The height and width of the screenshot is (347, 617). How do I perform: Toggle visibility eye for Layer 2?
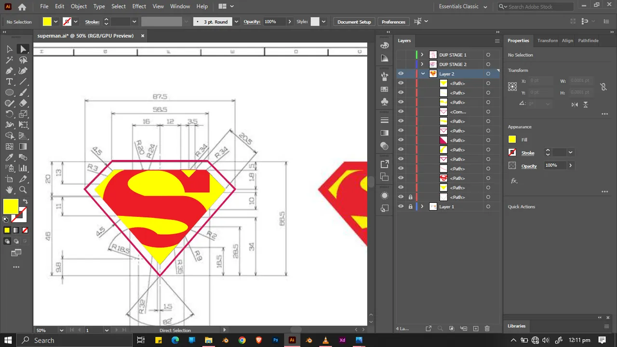[x=401, y=74]
